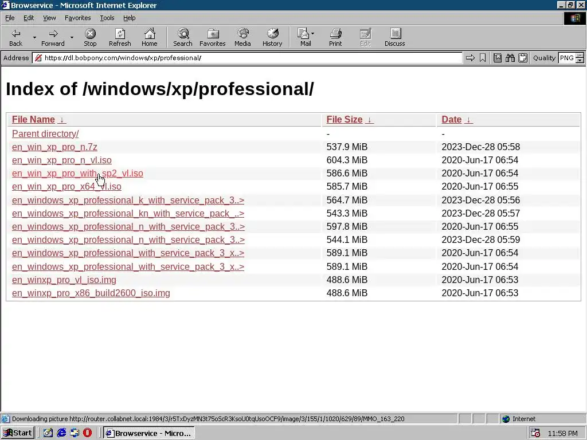Download en_winxp_pro_x86_build2600_iso.img
The height and width of the screenshot is (440, 587).
(91, 293)
